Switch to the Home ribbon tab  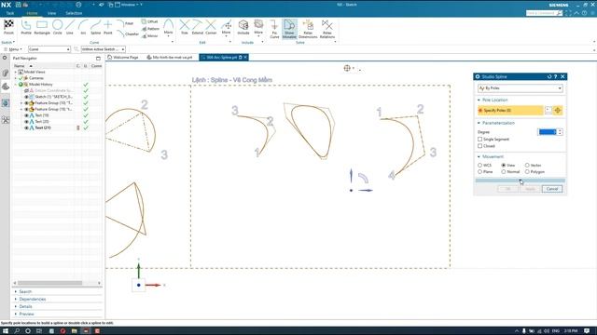(32, 13)
